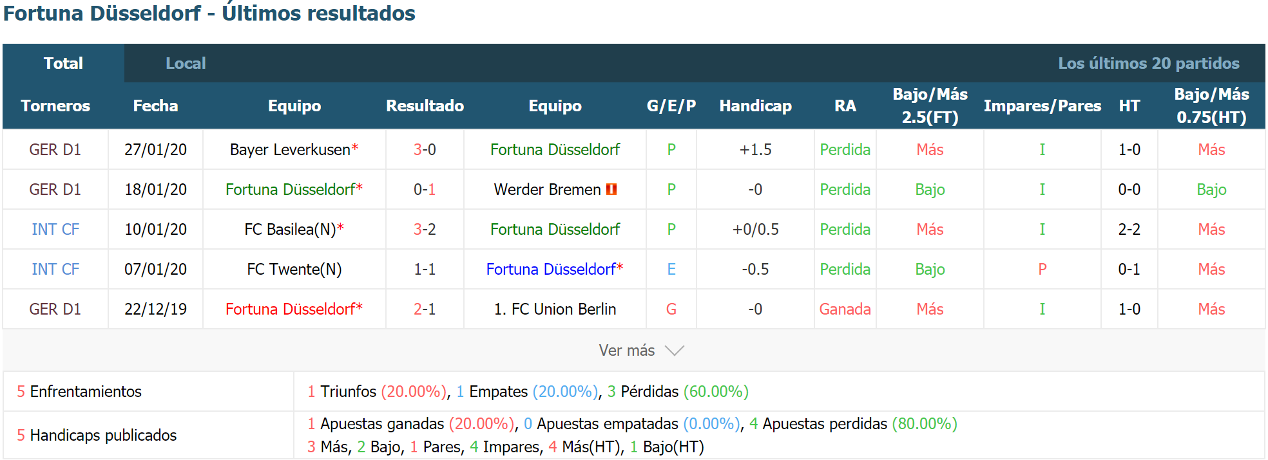Click INT CF tournament on 10/01/20 row
1268x460 pixels.
[x=55, y=229]
